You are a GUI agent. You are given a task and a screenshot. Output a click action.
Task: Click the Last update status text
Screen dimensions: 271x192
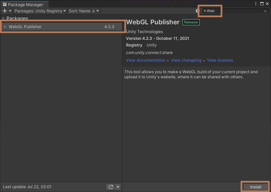(27, 187)
